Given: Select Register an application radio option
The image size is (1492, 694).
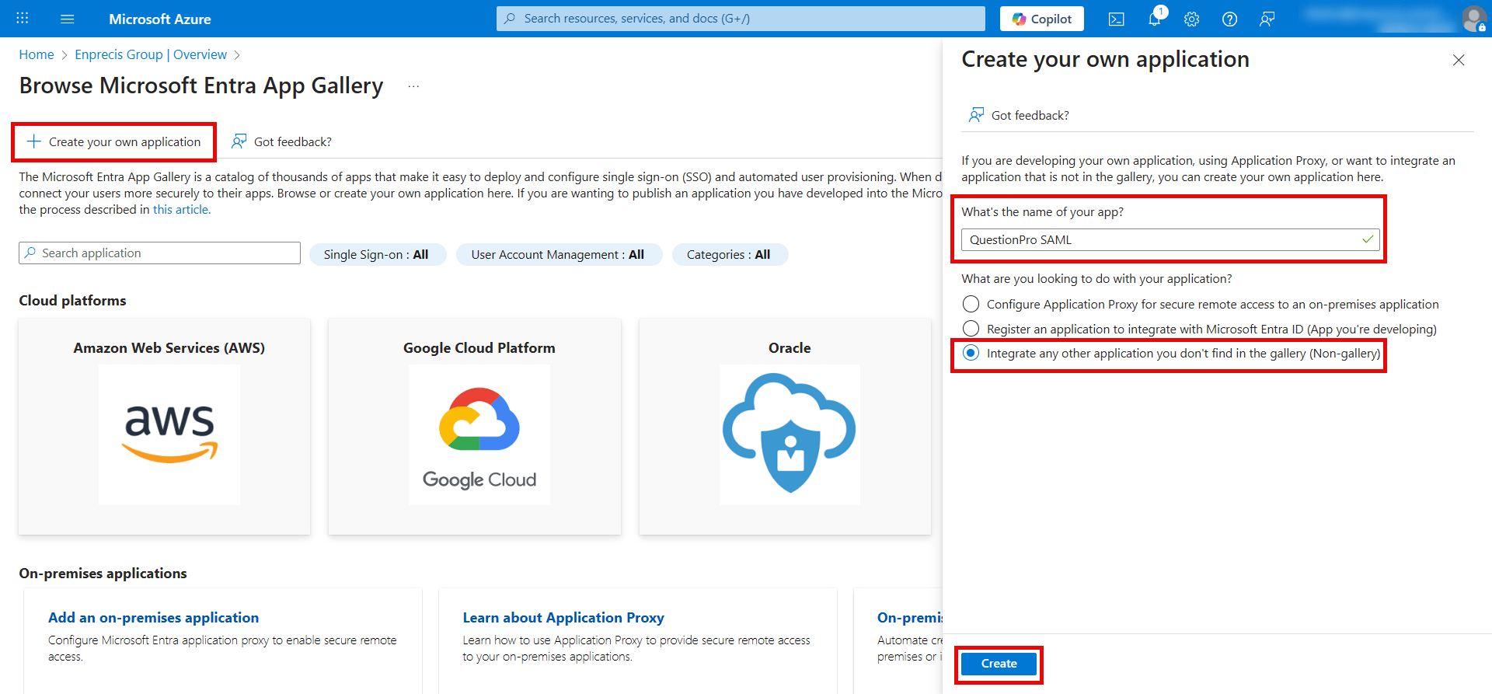Looking at the screenshot, I should pos(971,329).
